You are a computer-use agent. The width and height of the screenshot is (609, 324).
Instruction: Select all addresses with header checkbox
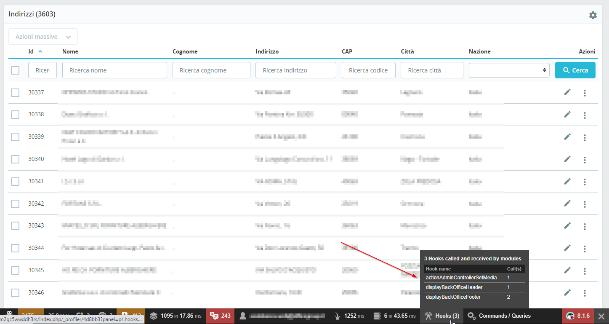point(15,70)
